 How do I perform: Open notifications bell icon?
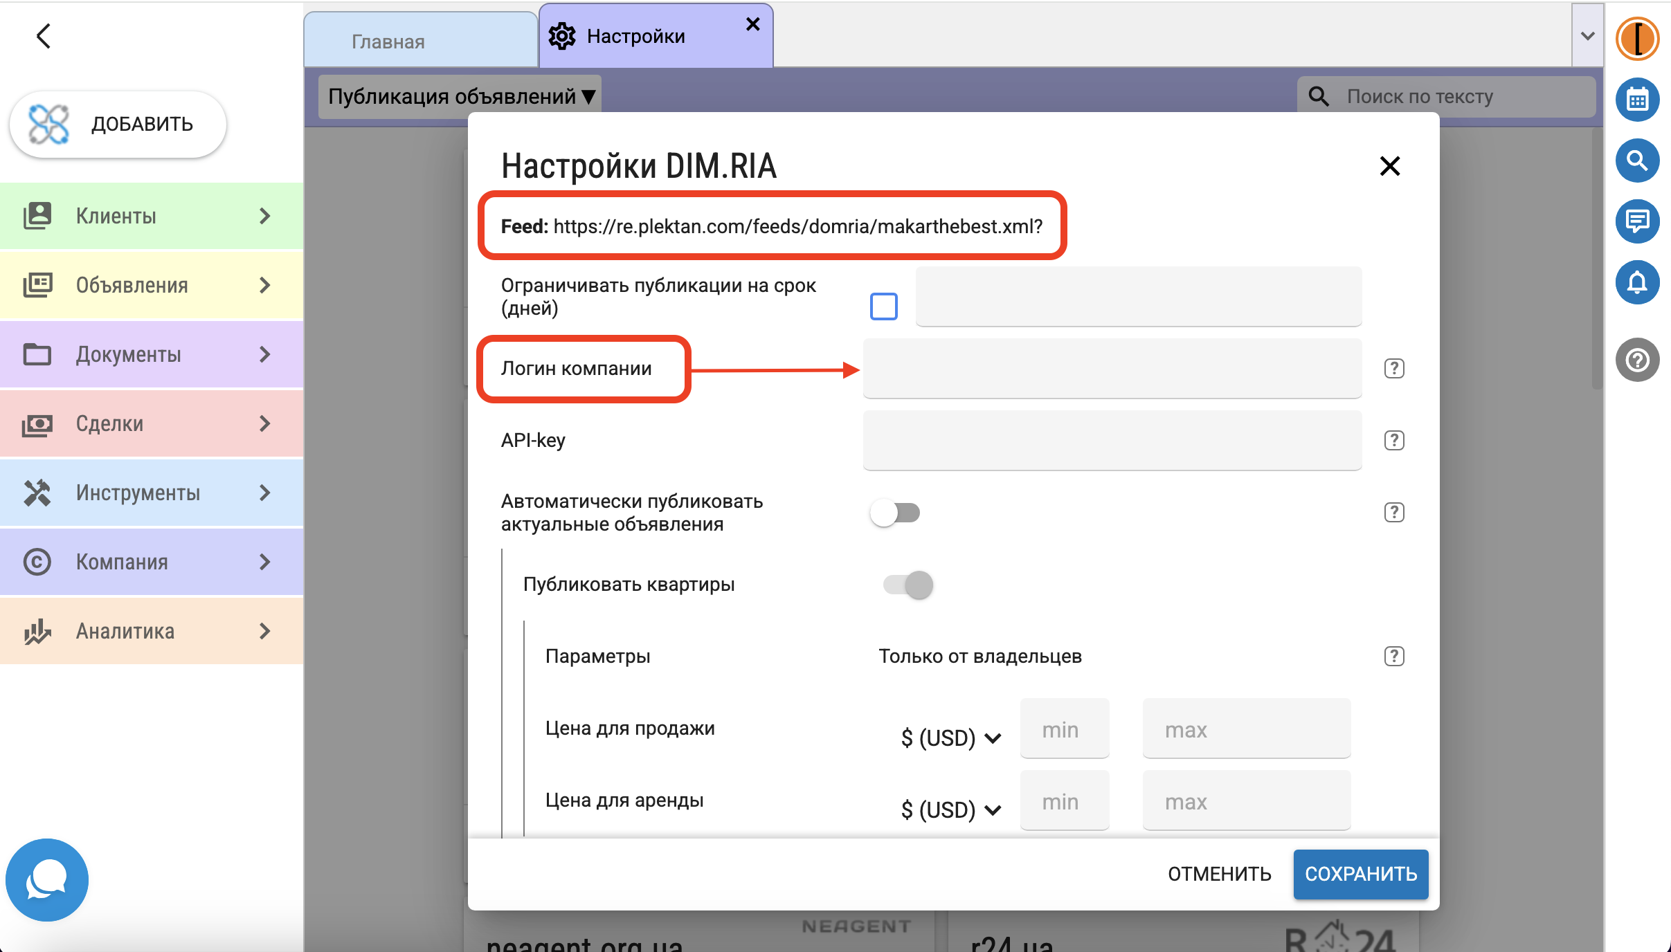[x=1637, y=282]
